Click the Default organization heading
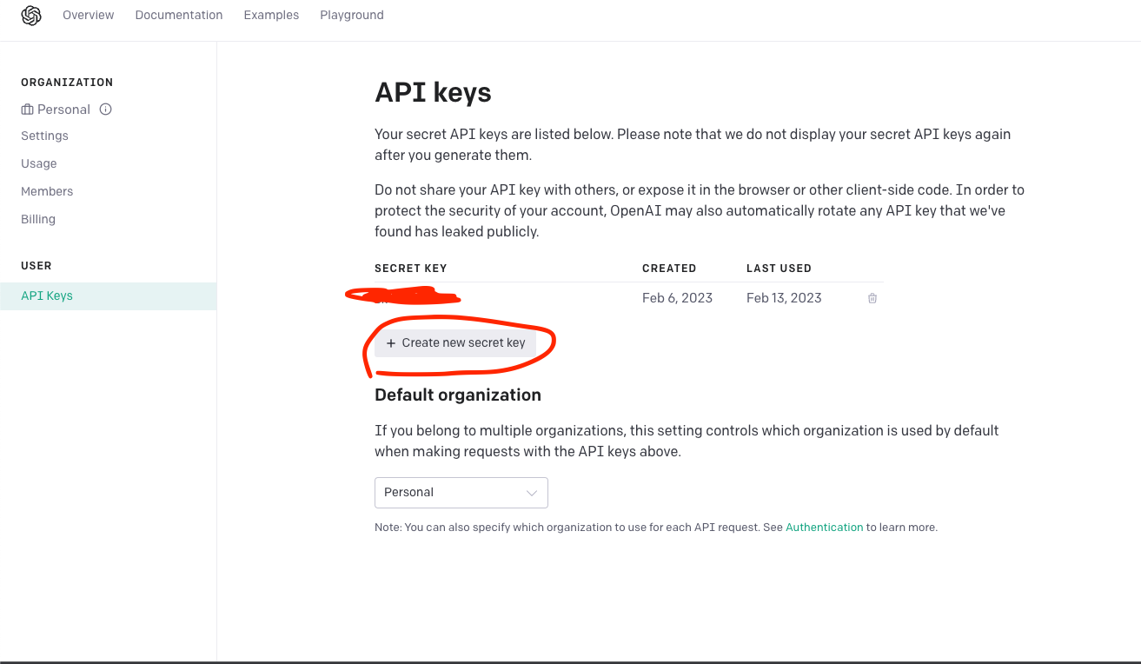This screenshot has width=1141, height=664. (x=458, y=395)
